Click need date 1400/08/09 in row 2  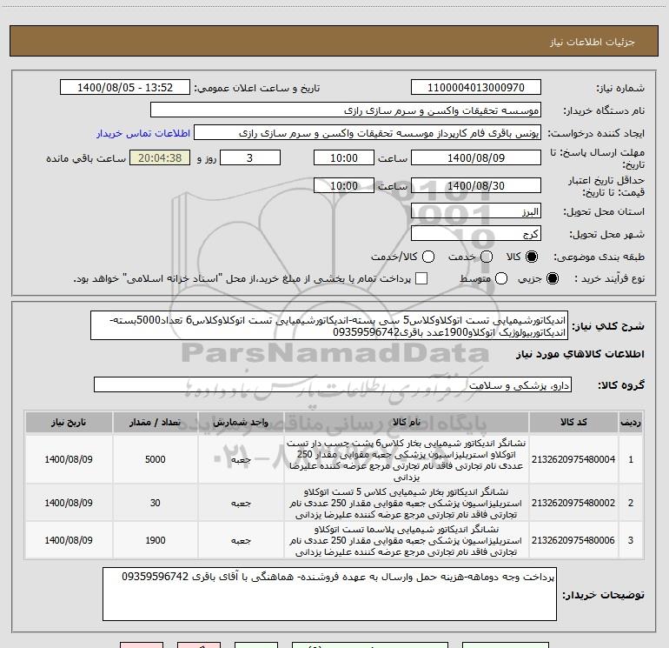click(x=69, y=503)
